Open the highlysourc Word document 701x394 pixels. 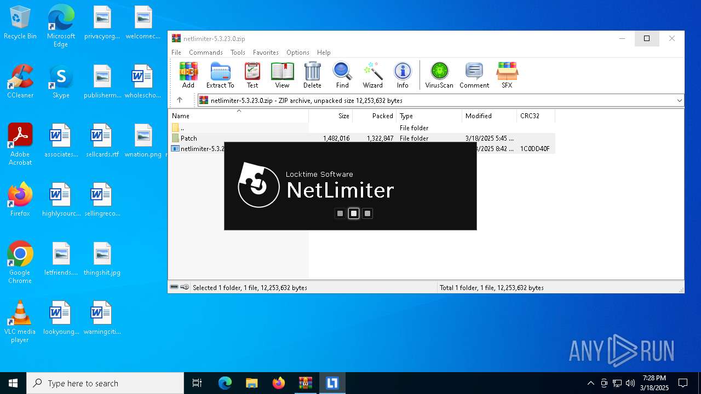(61, 200)
